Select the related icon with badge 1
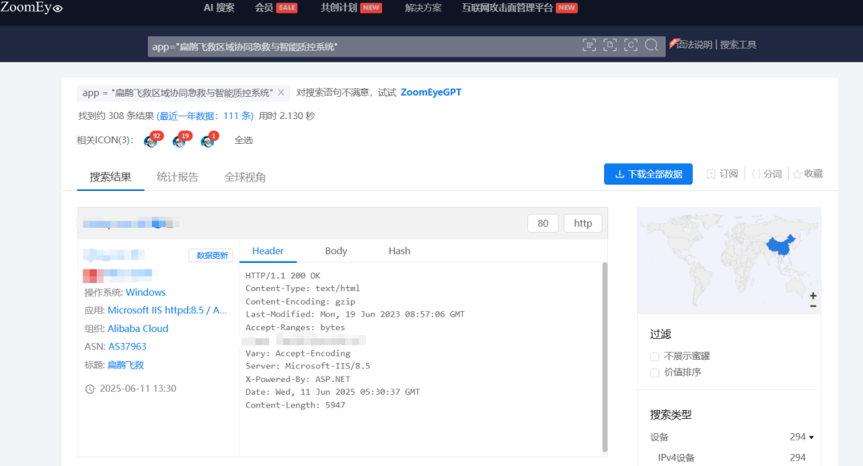This screenshot has height=466, width=863. 209,140
